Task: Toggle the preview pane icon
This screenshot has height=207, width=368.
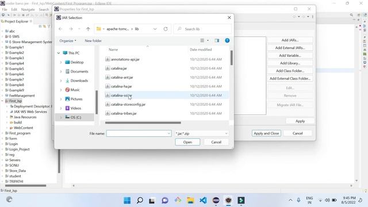Action: point(217,41)
